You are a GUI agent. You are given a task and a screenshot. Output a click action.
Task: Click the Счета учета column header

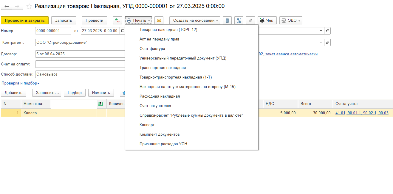pyautogui.click(x=363, y=104)
